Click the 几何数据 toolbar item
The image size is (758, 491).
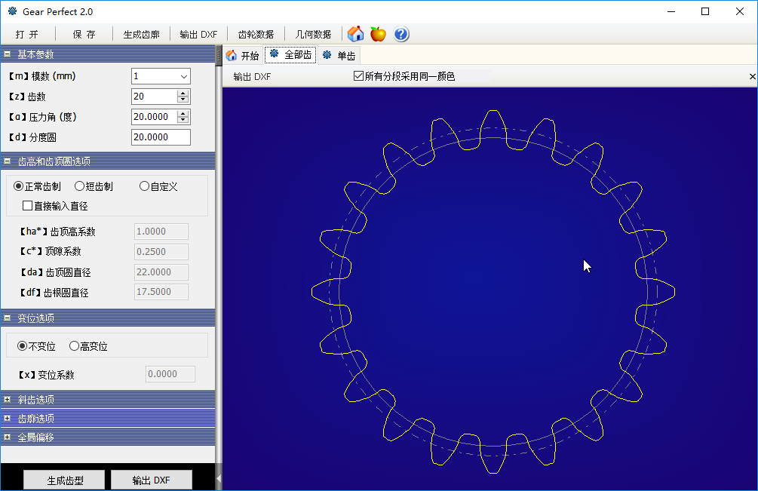[x=313, y=35]
